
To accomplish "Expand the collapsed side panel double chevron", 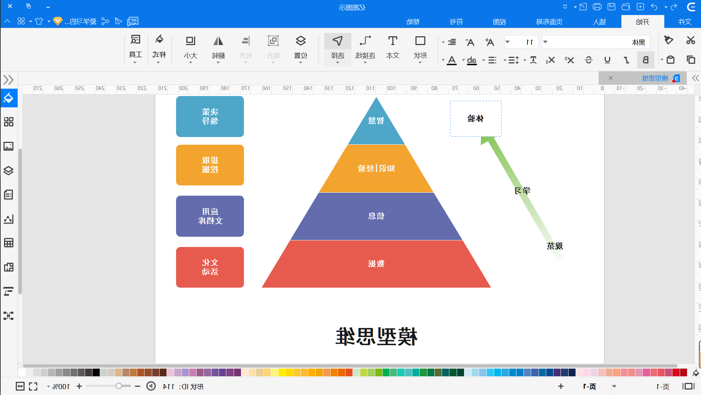I will [8, 80].
